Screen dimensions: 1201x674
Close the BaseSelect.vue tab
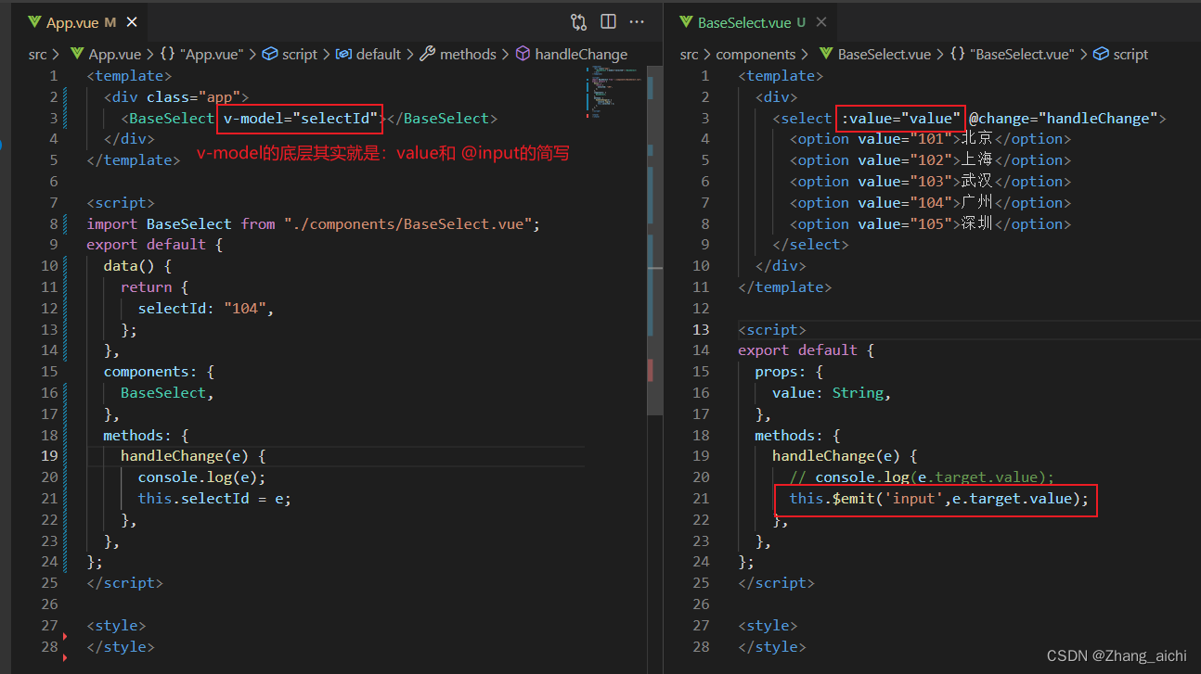[821, 22]
